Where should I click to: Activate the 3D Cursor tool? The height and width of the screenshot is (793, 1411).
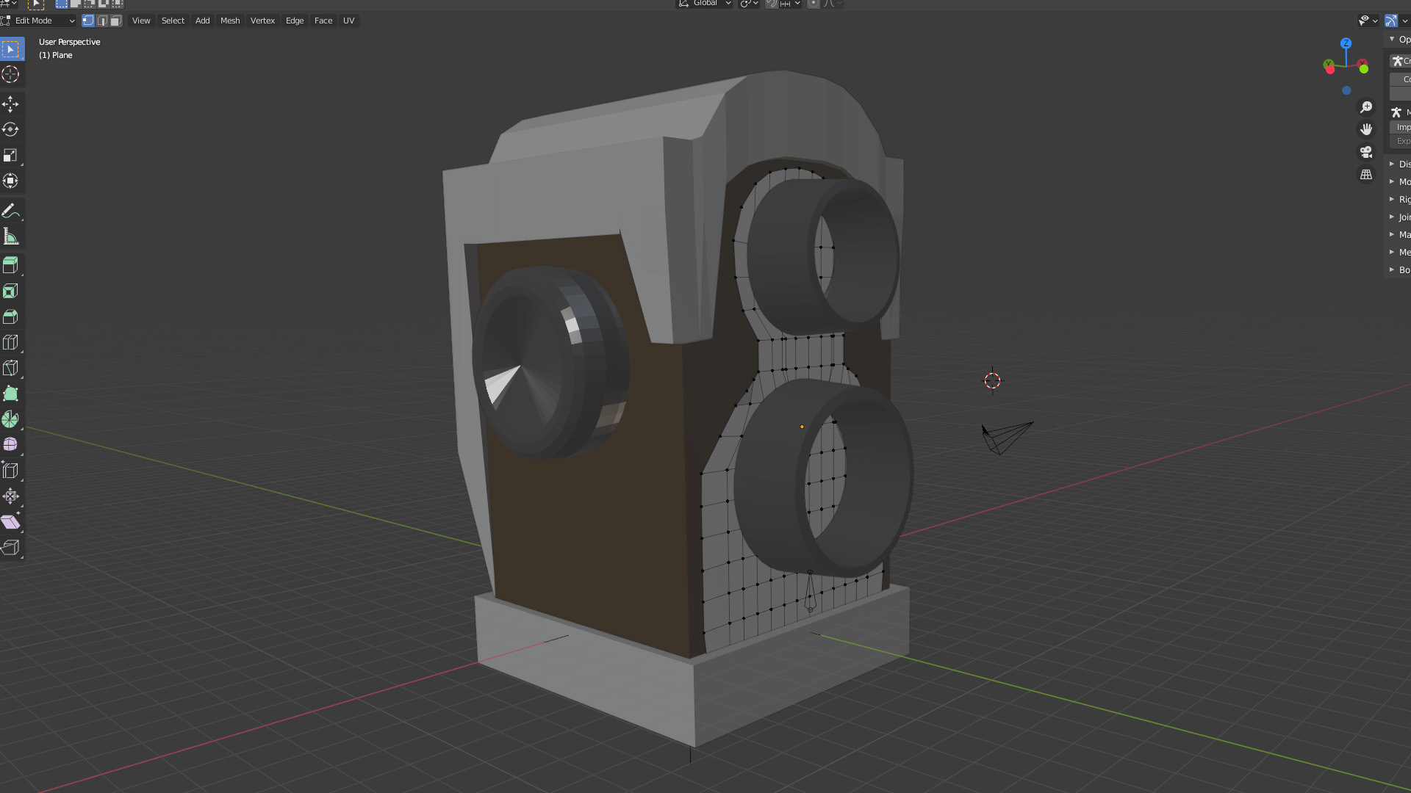(x=11, y=74)
